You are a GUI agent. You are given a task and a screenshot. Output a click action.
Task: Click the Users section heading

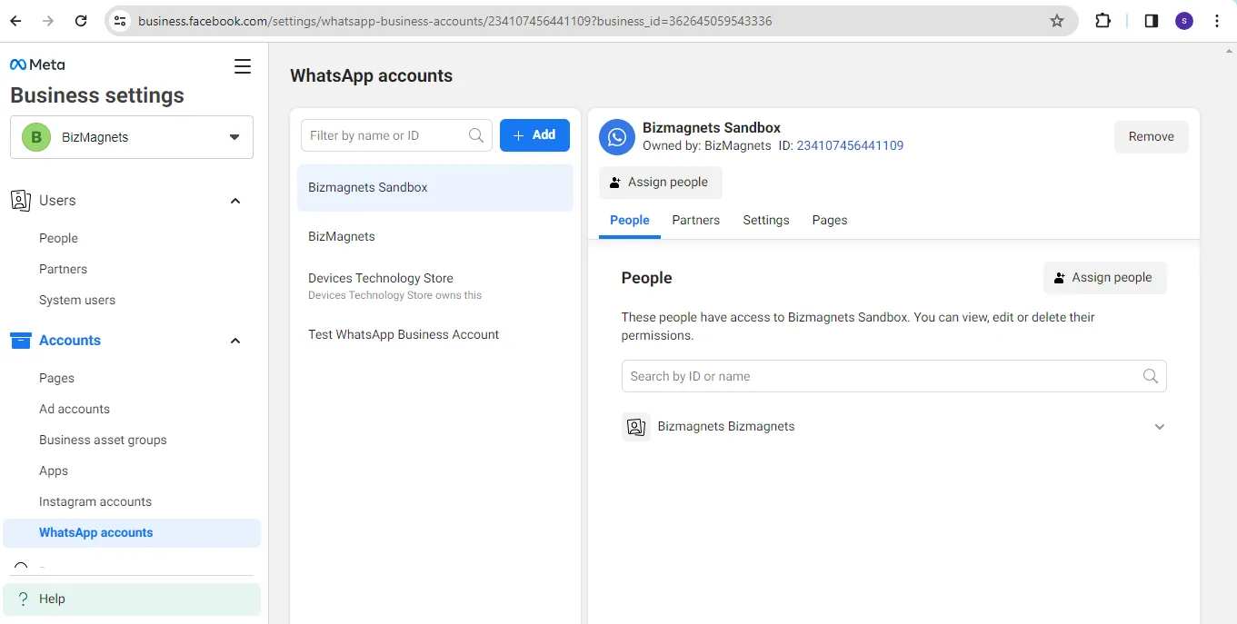click(57, 201)
